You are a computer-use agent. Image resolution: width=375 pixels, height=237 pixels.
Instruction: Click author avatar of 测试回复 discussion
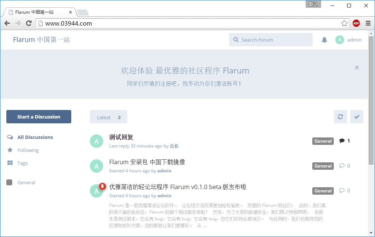tap(97, 141)
